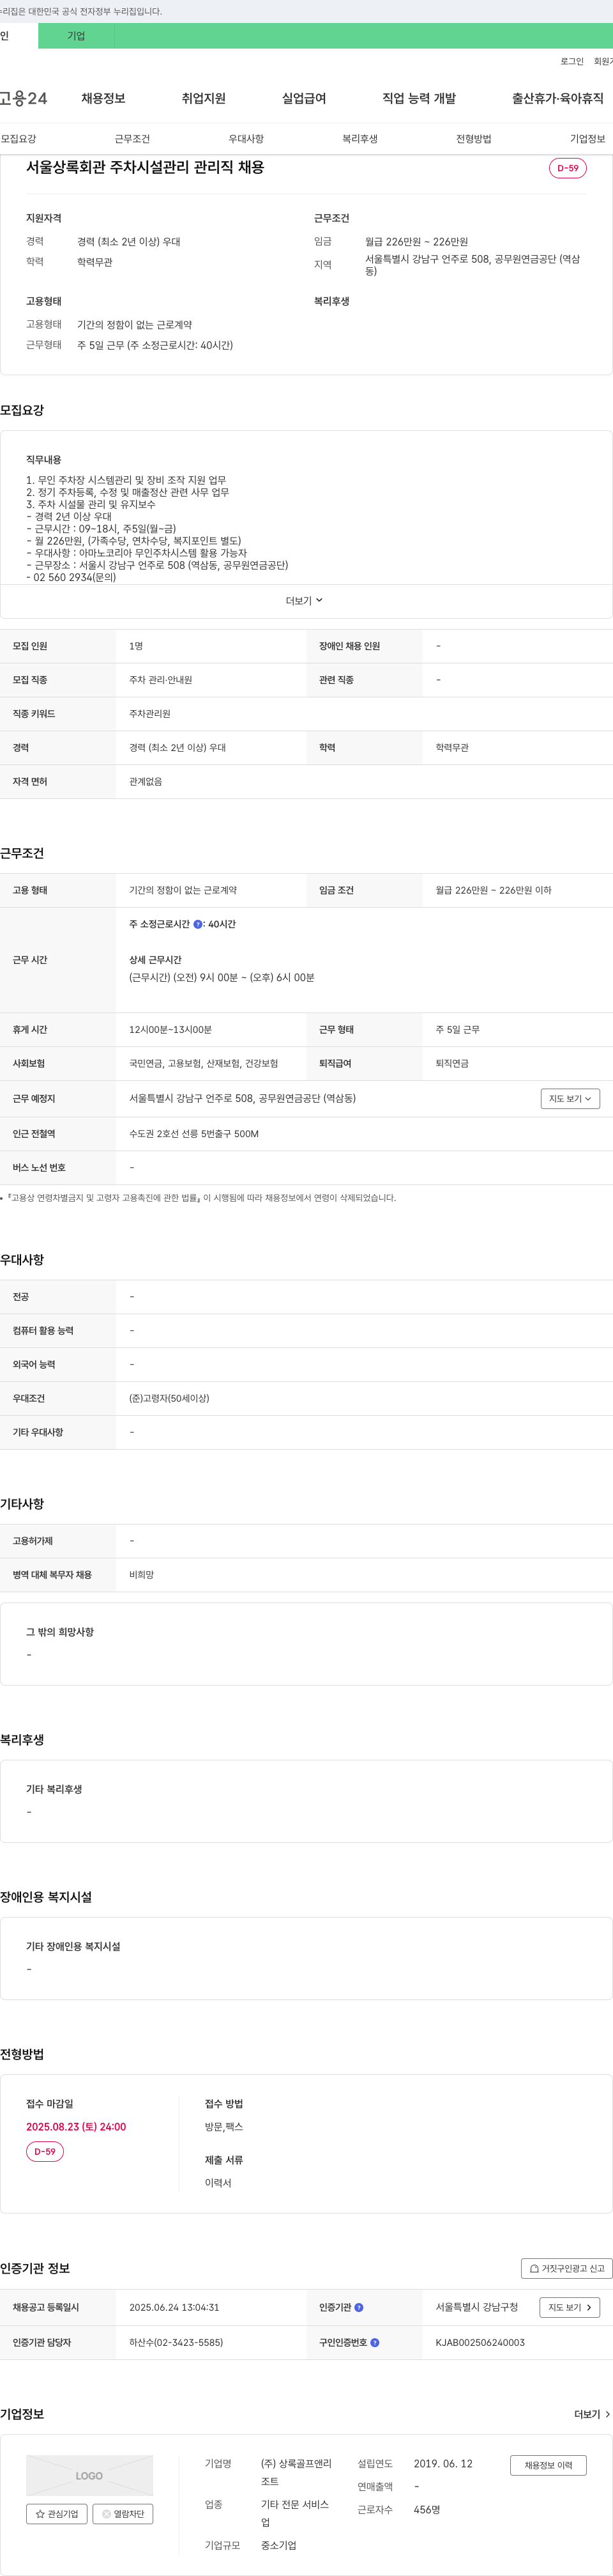Click the 구인인증번호 help icon

[x=374, y=2342]
